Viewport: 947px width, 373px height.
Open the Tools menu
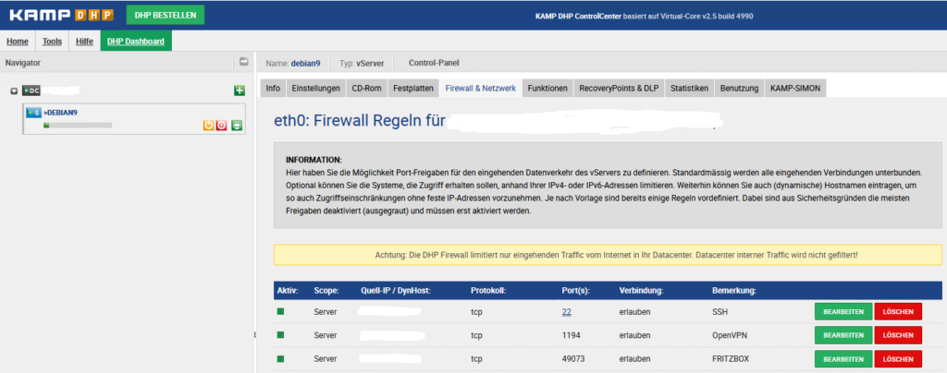pos(52,42)
